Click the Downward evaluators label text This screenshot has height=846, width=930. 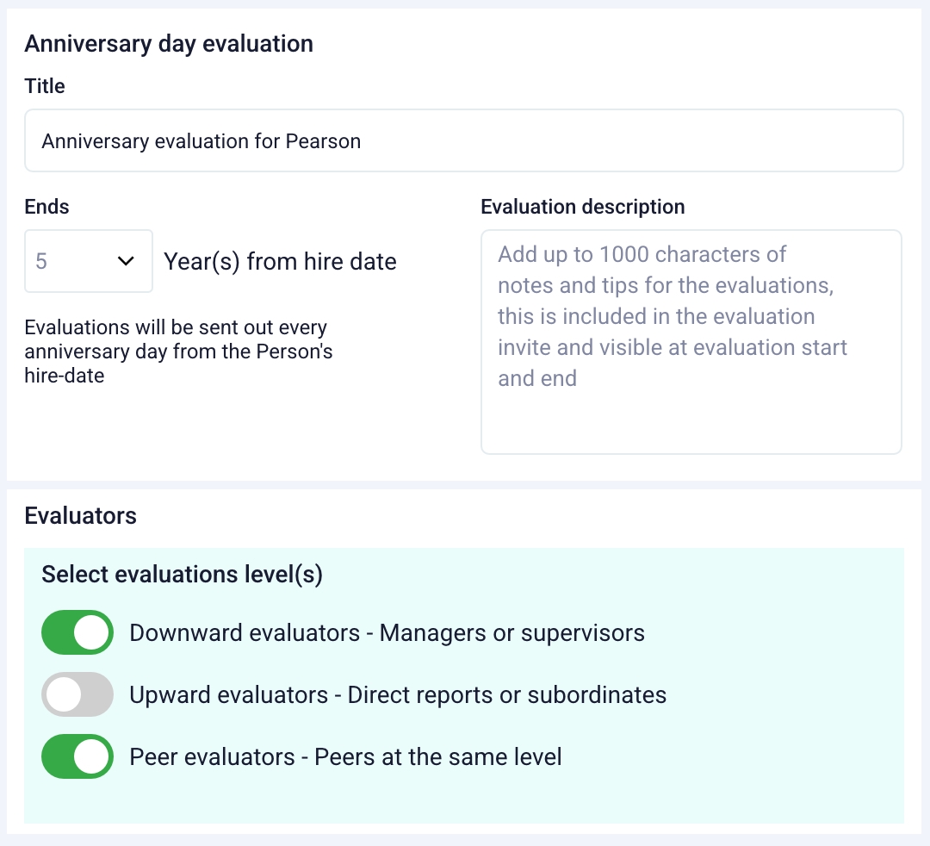[387, 631]
